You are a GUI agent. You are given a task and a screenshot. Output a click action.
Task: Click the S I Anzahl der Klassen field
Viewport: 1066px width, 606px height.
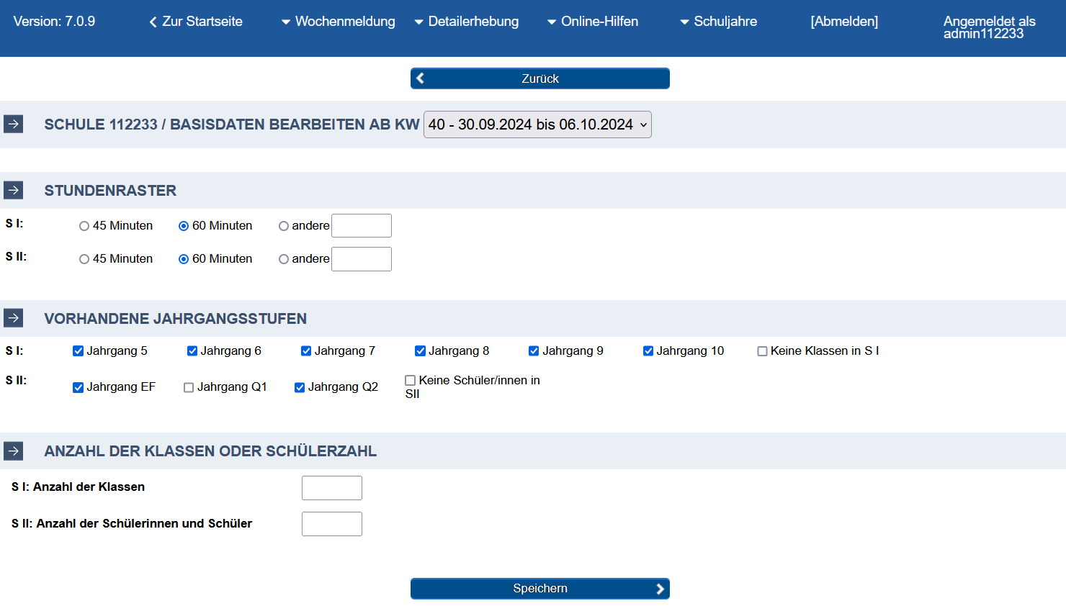(332, 488)
